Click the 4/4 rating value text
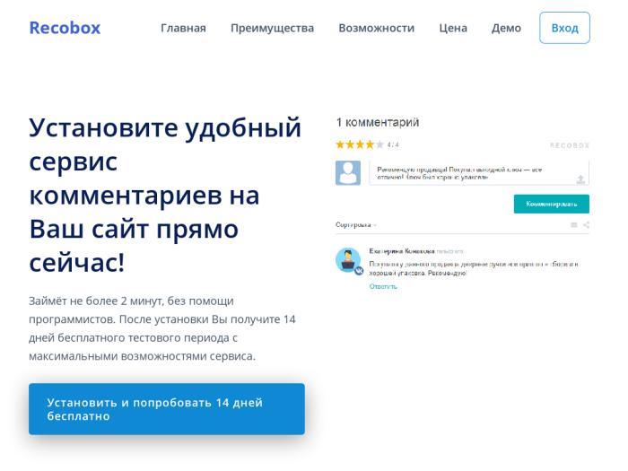 click(x=393, y=144)
